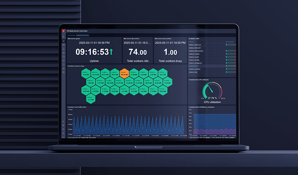
Task: Open the Users icon in sidebar
Action: [63, 69]
